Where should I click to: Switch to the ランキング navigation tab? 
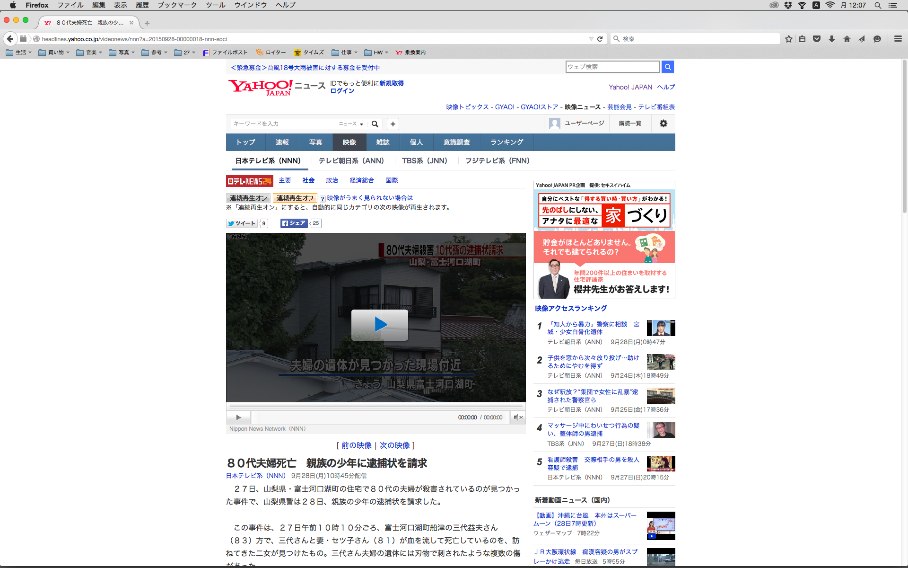(x=506, y=142)
